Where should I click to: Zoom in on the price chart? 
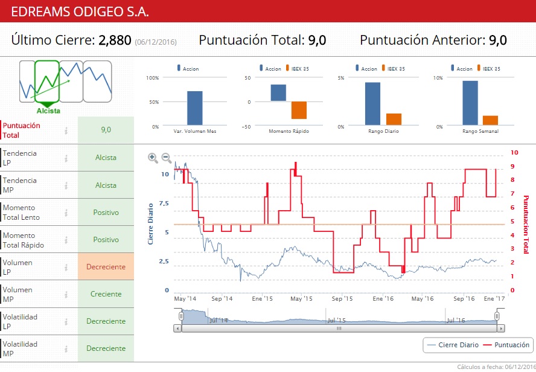coord(153,158)
